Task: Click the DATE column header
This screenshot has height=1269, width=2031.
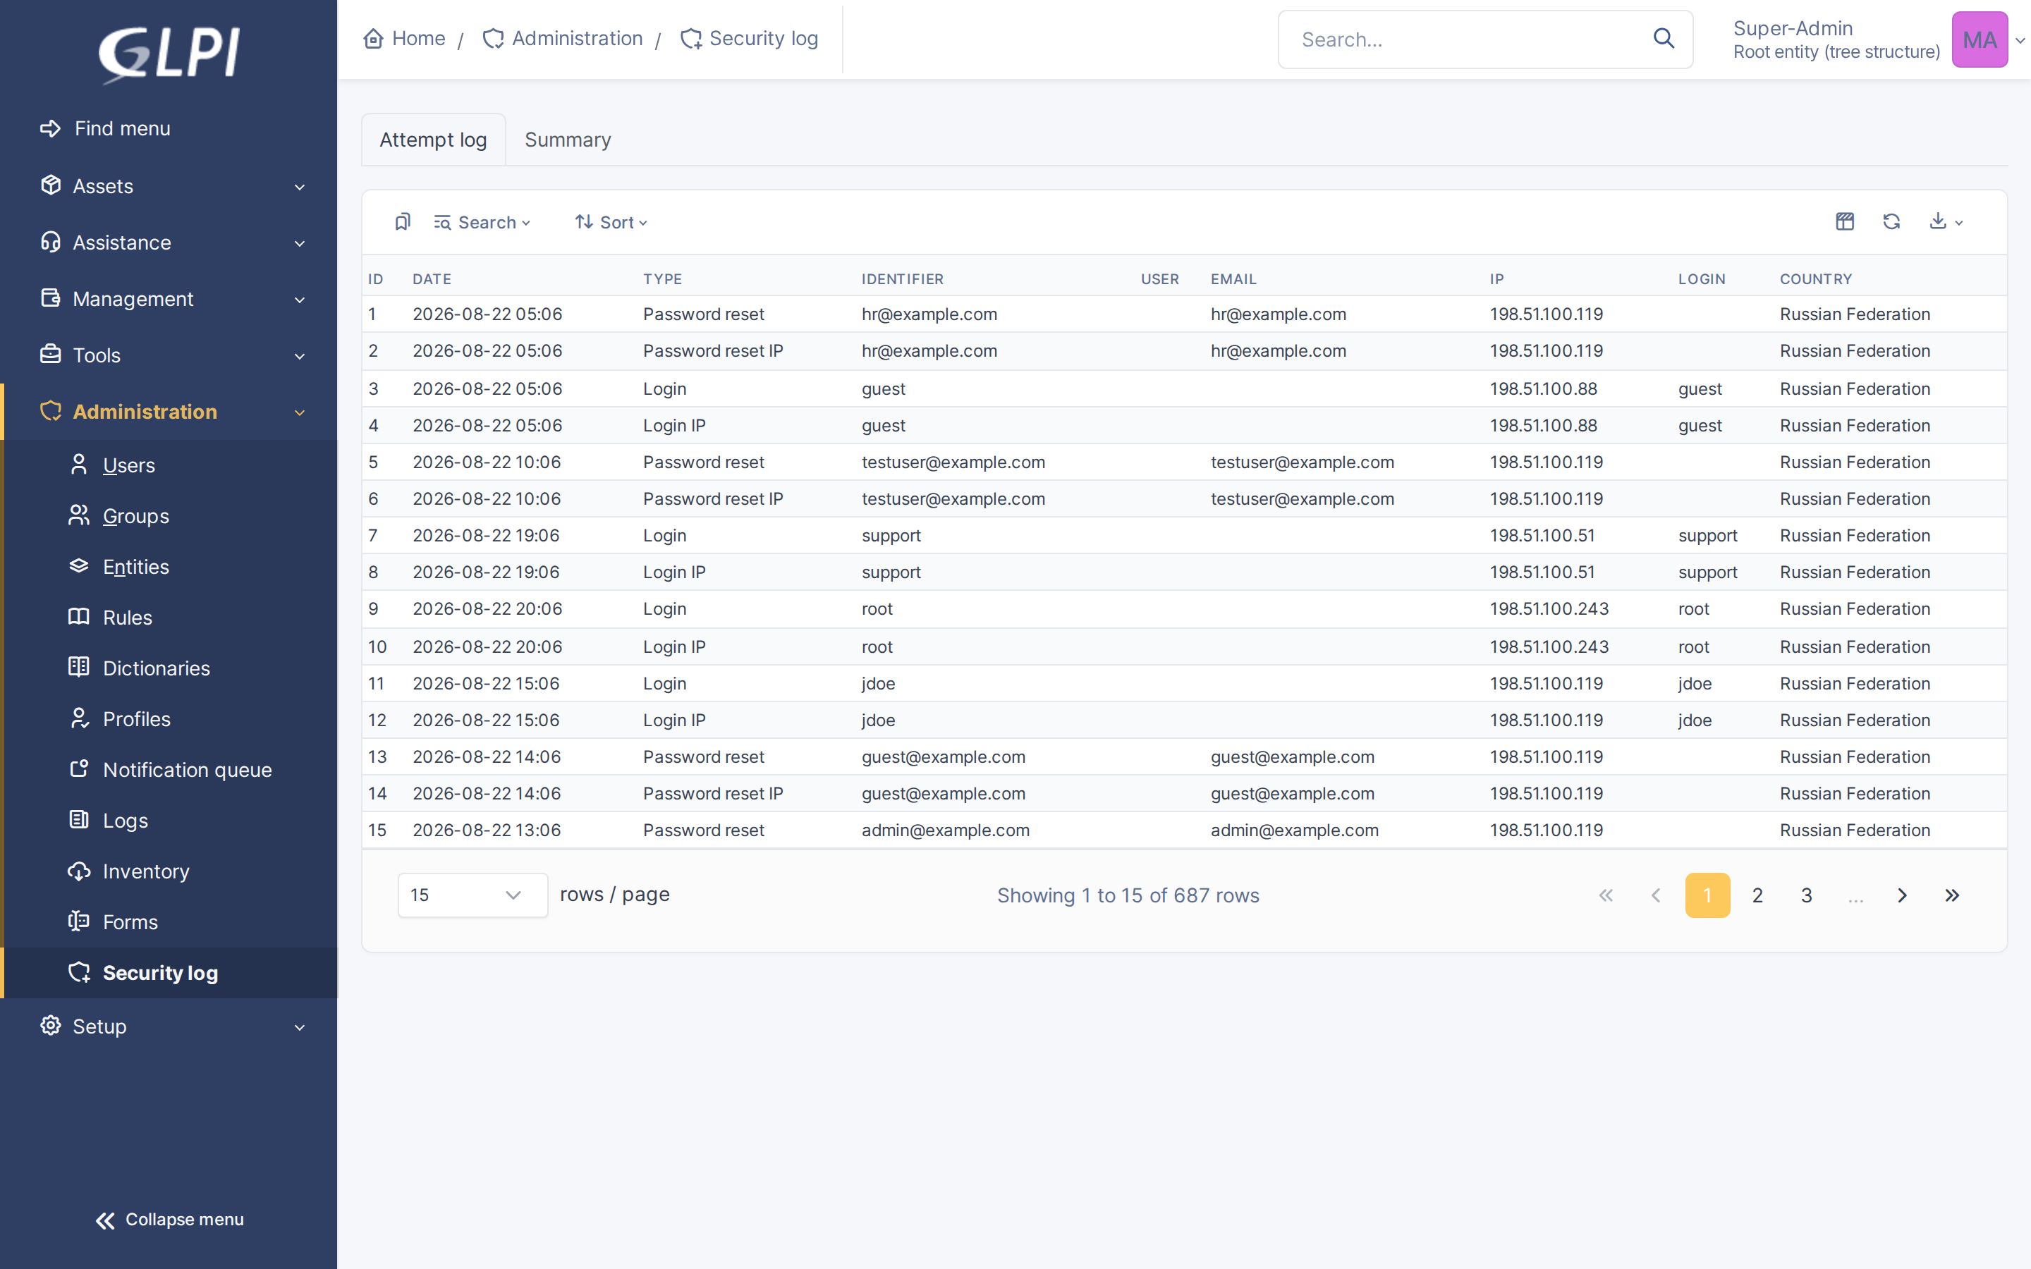Action: (x=432, y=278)
